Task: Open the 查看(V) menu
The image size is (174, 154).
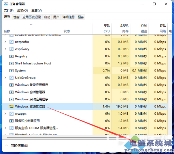Action: [36, 10]
